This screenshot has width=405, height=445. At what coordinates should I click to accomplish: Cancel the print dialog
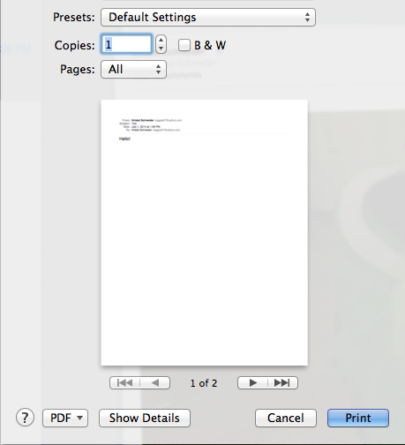coord(286,418)
